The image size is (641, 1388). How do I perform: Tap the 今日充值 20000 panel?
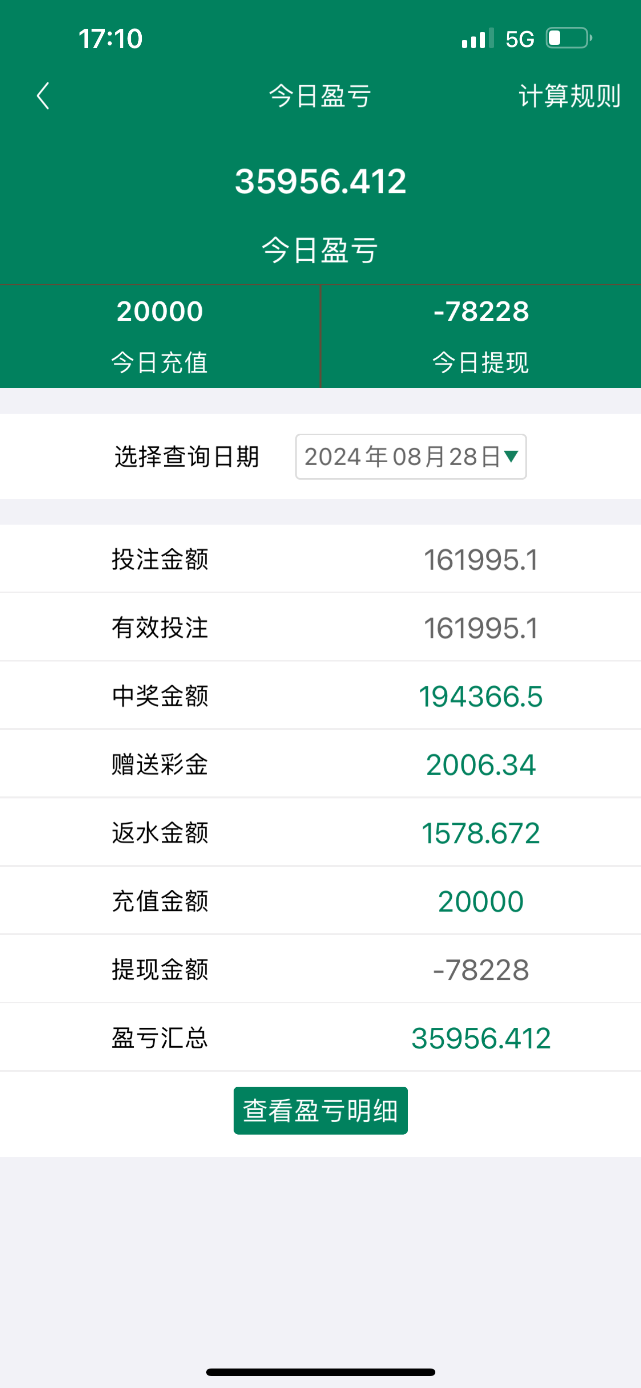(160, 336)
